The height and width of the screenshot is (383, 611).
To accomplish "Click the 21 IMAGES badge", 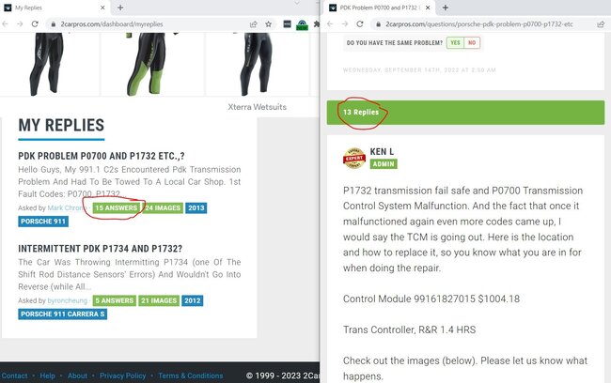I will (159, 301).
